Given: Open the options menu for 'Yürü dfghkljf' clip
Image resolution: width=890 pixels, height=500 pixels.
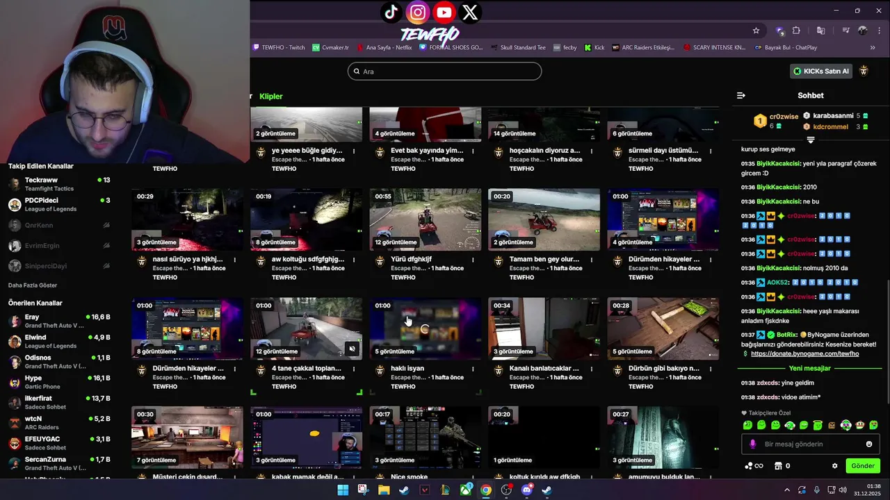Looking at the screenshot, I should coord(473,260).
